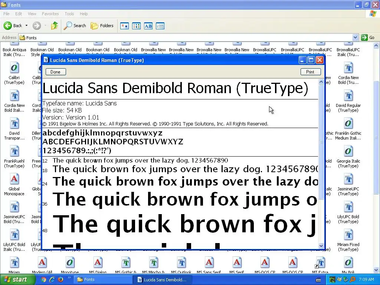Click the keyboard icon on taskbar
This screenshot has width=380, height=285.
[318, 280]
